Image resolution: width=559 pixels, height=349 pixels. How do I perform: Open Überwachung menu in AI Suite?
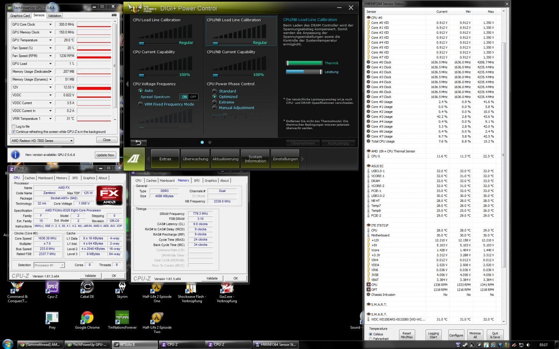[x=195, y=159]
